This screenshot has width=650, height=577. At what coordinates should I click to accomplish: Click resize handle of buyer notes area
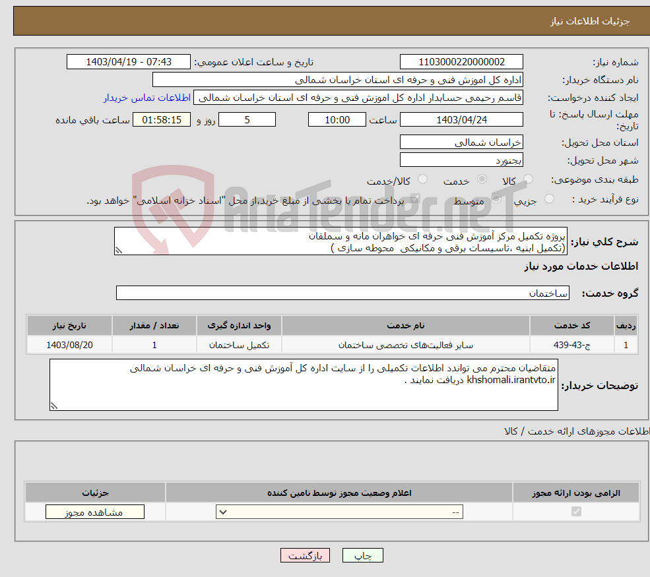click(54, 406)
